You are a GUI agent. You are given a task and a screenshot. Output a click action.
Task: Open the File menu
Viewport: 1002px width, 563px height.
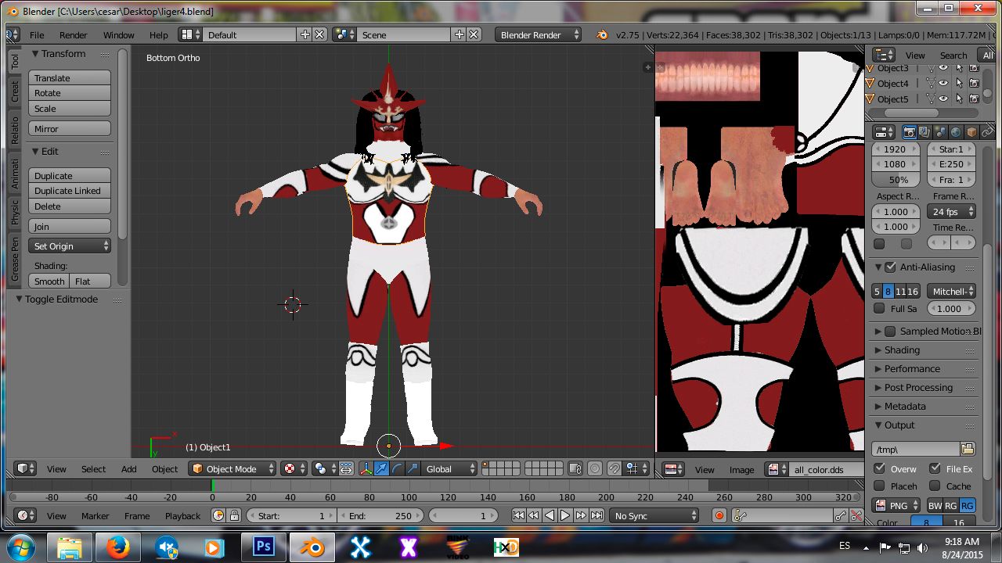pos(37,34)
